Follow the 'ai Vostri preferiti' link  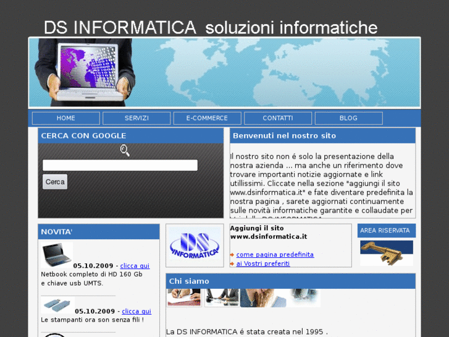point(263,263)
